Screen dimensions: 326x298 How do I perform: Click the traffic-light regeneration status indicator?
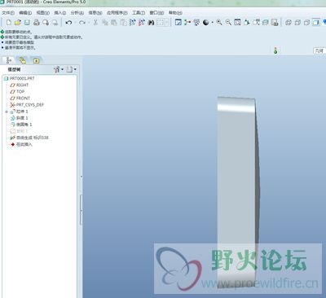275,50
